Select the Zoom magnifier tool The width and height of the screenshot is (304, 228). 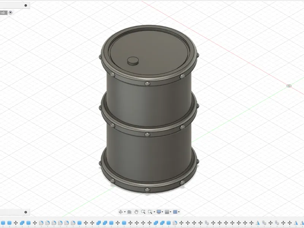tap(143, 212)
